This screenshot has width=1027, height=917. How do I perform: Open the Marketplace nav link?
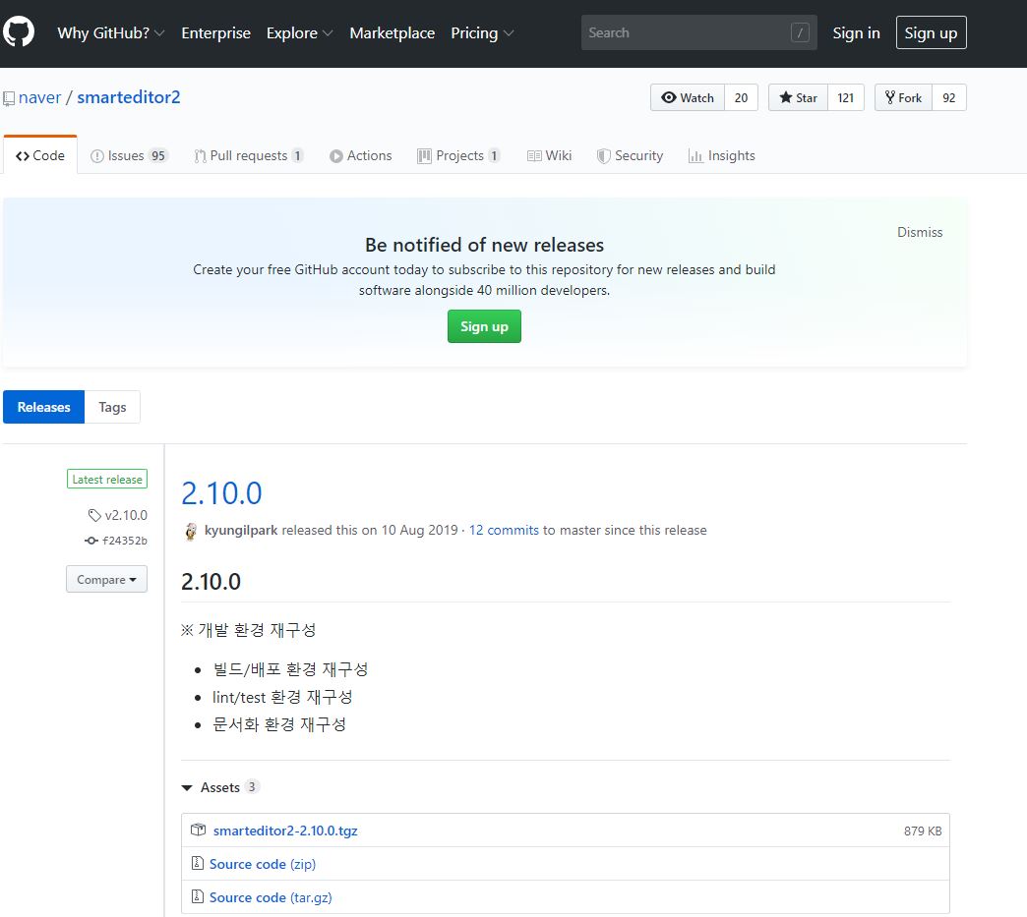(x=393, y=32)
